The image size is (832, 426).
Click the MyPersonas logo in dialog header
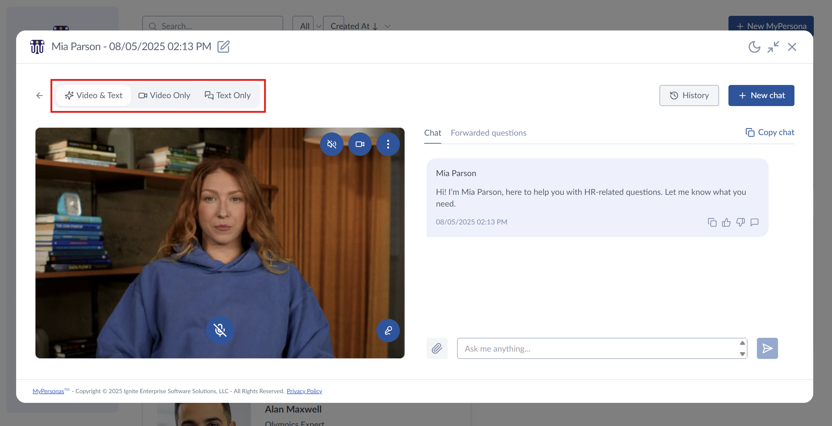pyautogui.click(x=37, y=47)
